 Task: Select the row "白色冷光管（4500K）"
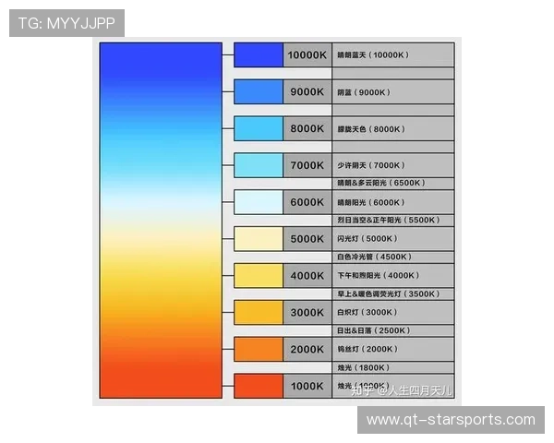393,257
